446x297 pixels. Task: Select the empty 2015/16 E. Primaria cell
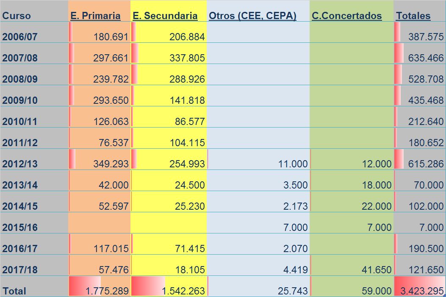tap(99, 223)
